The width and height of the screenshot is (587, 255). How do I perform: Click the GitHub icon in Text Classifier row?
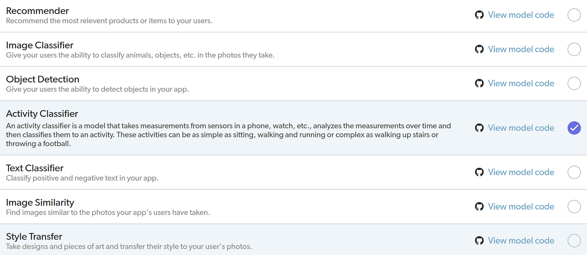point(479,172)
